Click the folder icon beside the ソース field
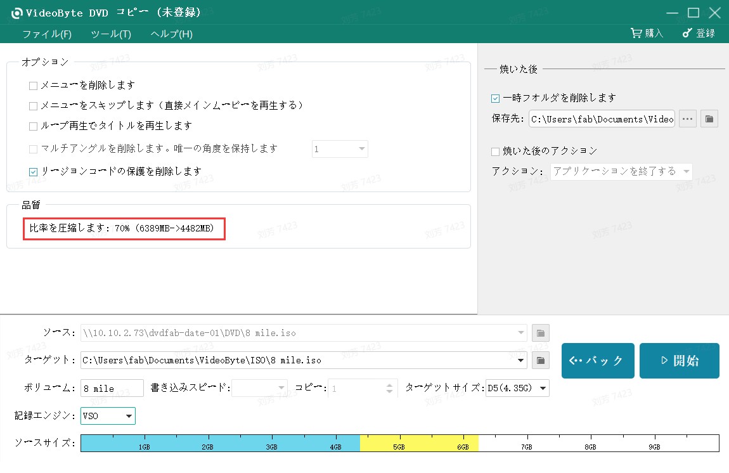 540,332
